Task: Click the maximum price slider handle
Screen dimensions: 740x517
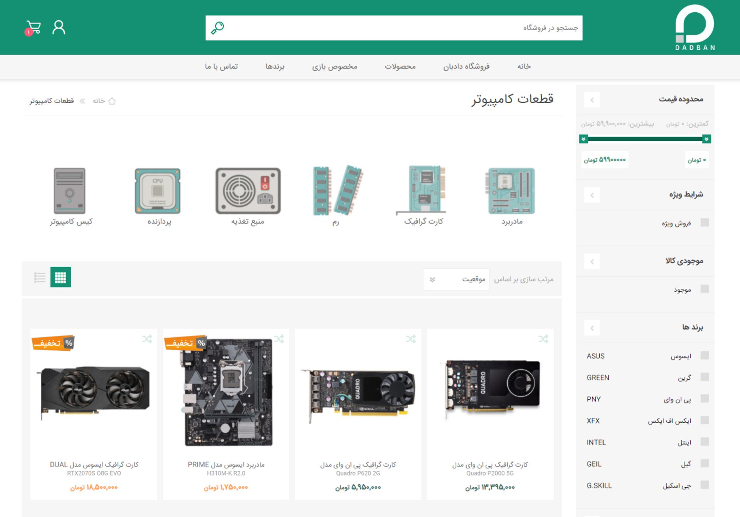Action: click(x=584, y=139)
